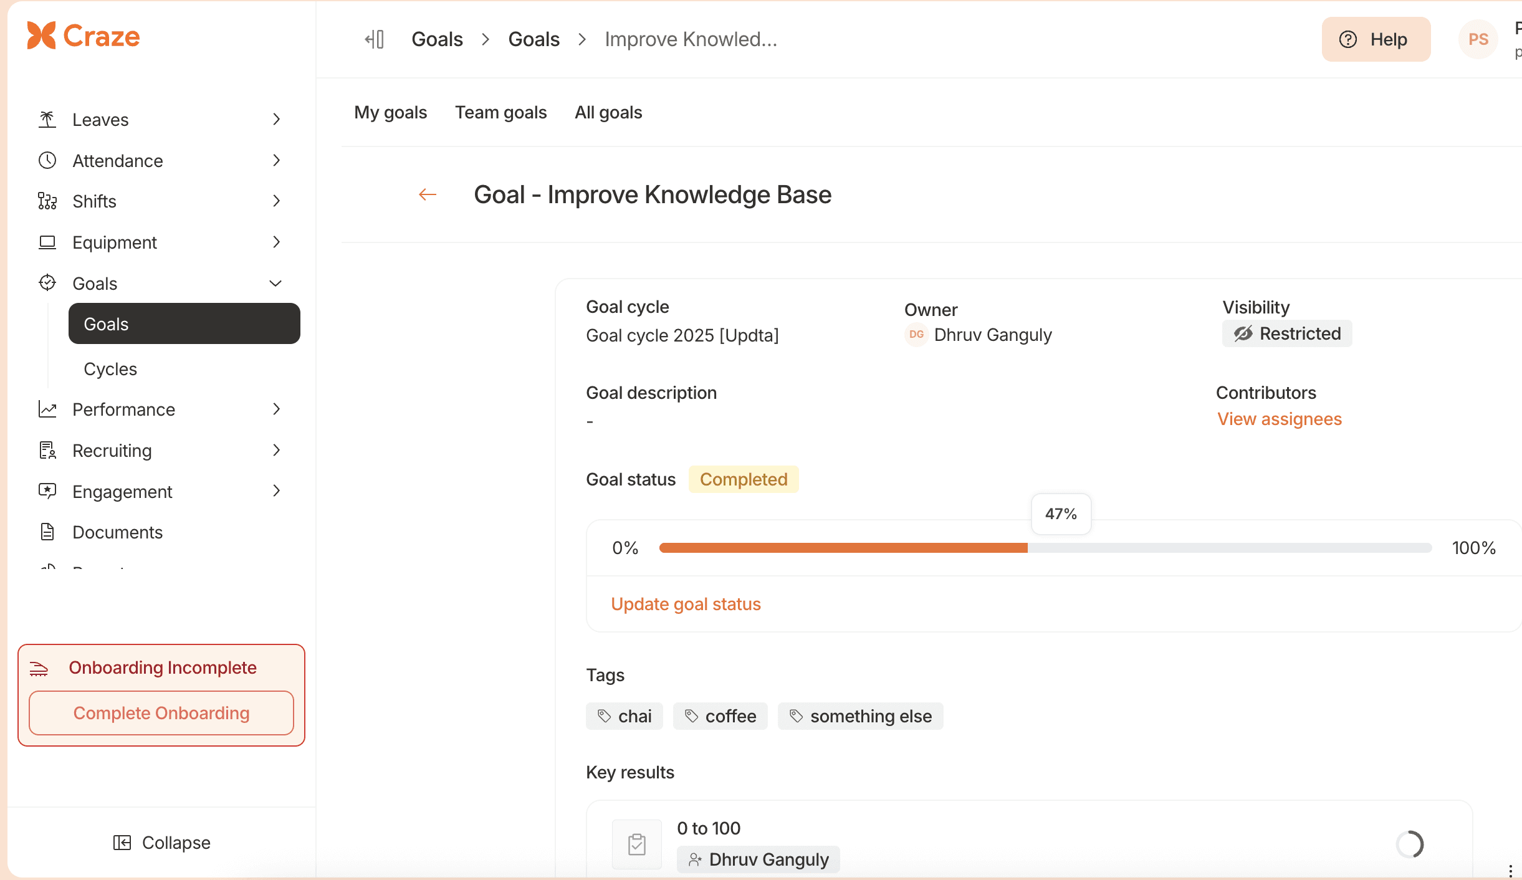The height and width of the screenshot is (880, 1522).
Task: Click Complete Onboarding
Action: coord(161,712)
